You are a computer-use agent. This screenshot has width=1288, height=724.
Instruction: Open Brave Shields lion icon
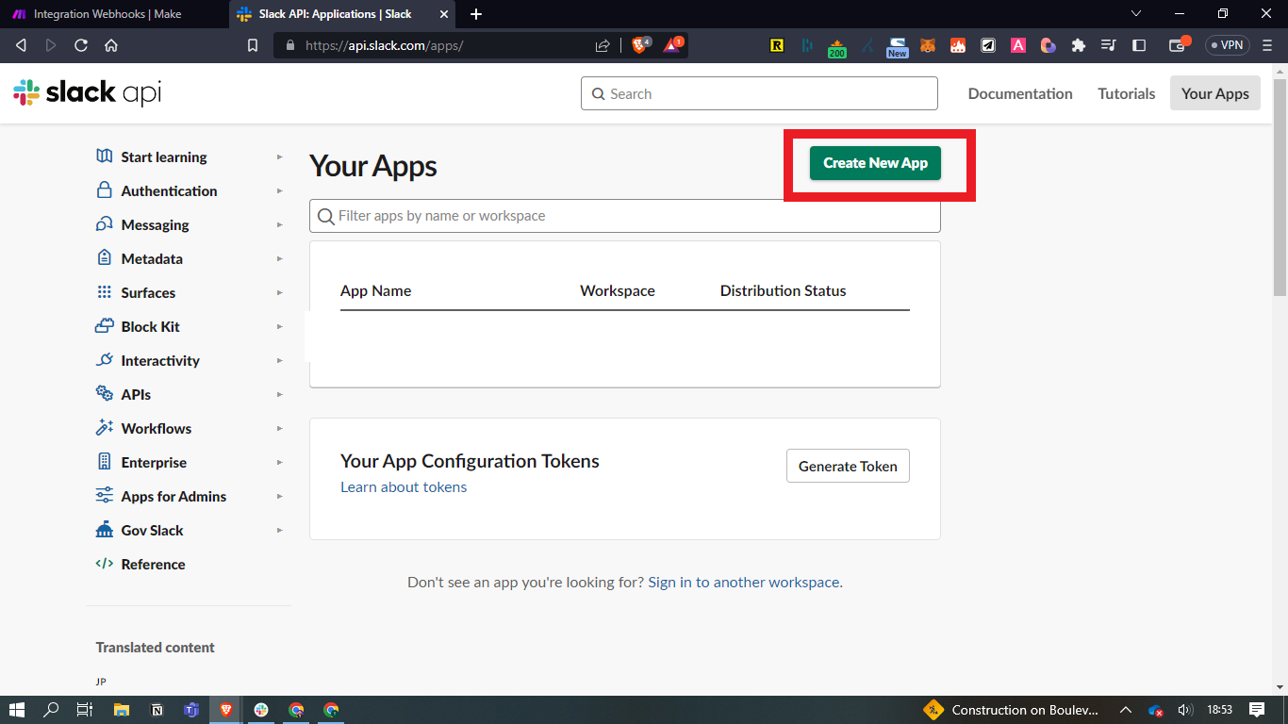(x=639, y=45)
